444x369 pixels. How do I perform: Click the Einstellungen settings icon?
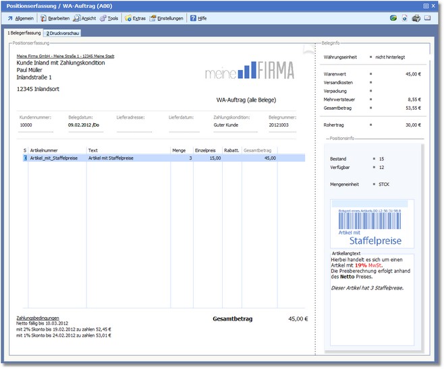pos(153,18)
